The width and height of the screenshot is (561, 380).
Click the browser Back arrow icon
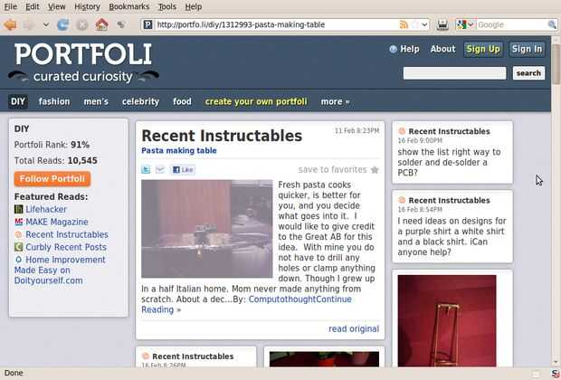click(x=10, y=24)
